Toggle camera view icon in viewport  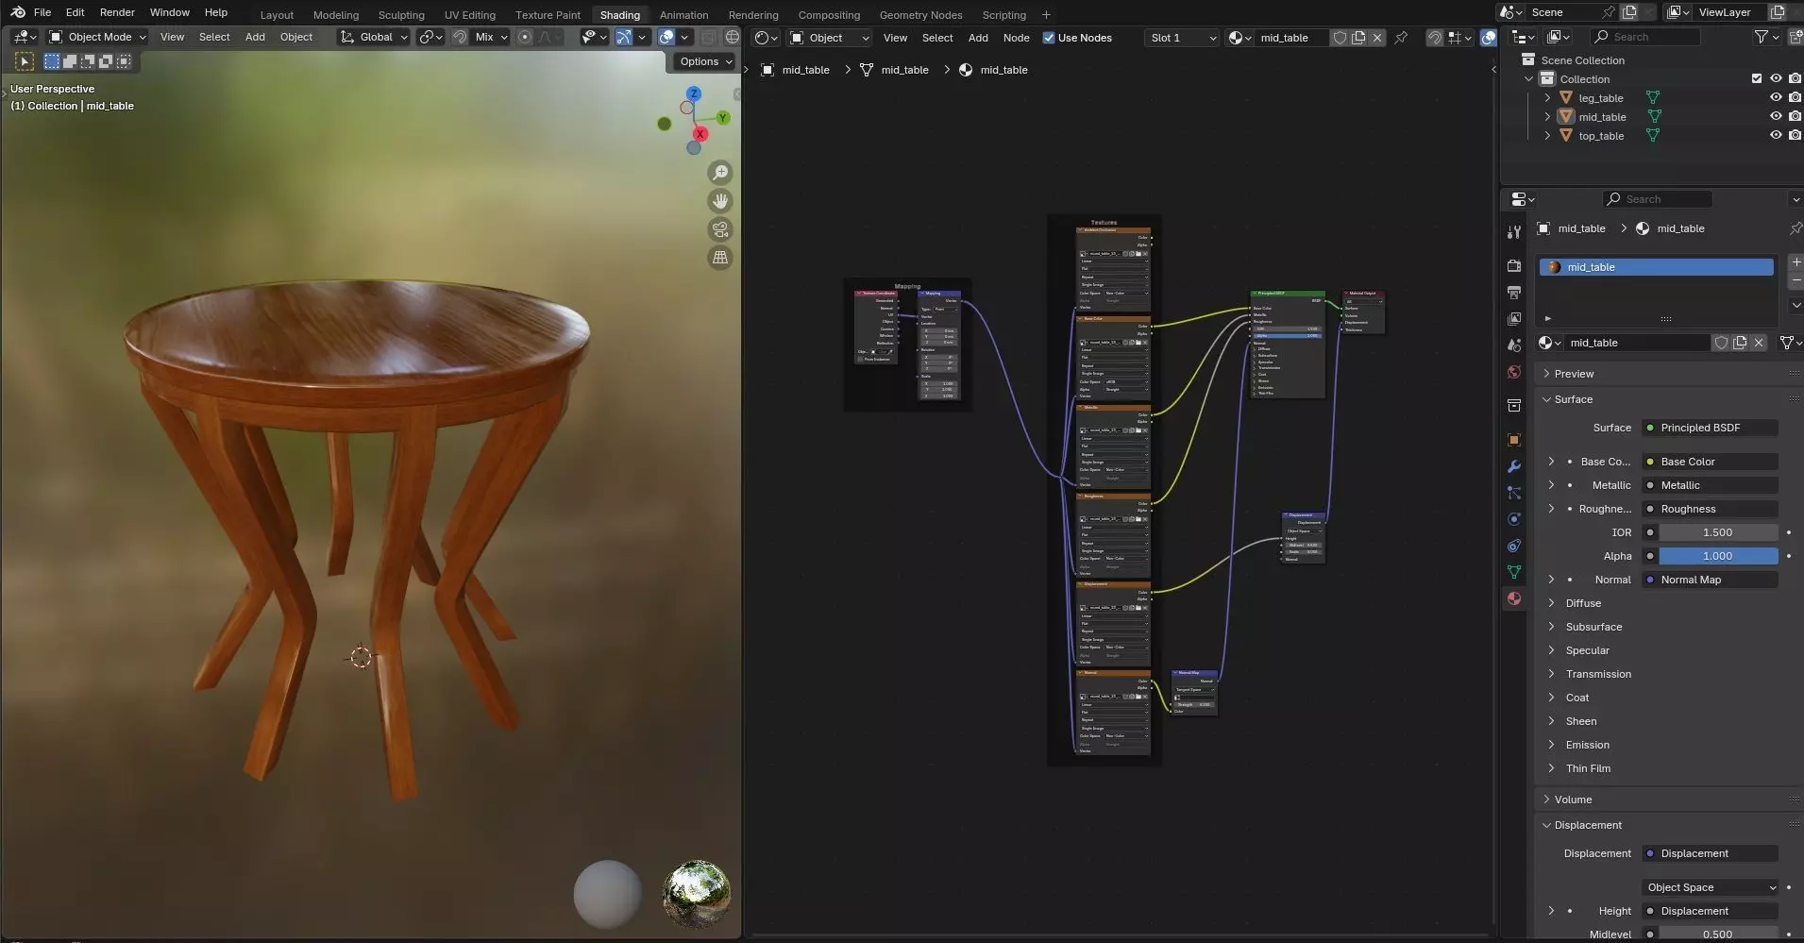[720, 229]
